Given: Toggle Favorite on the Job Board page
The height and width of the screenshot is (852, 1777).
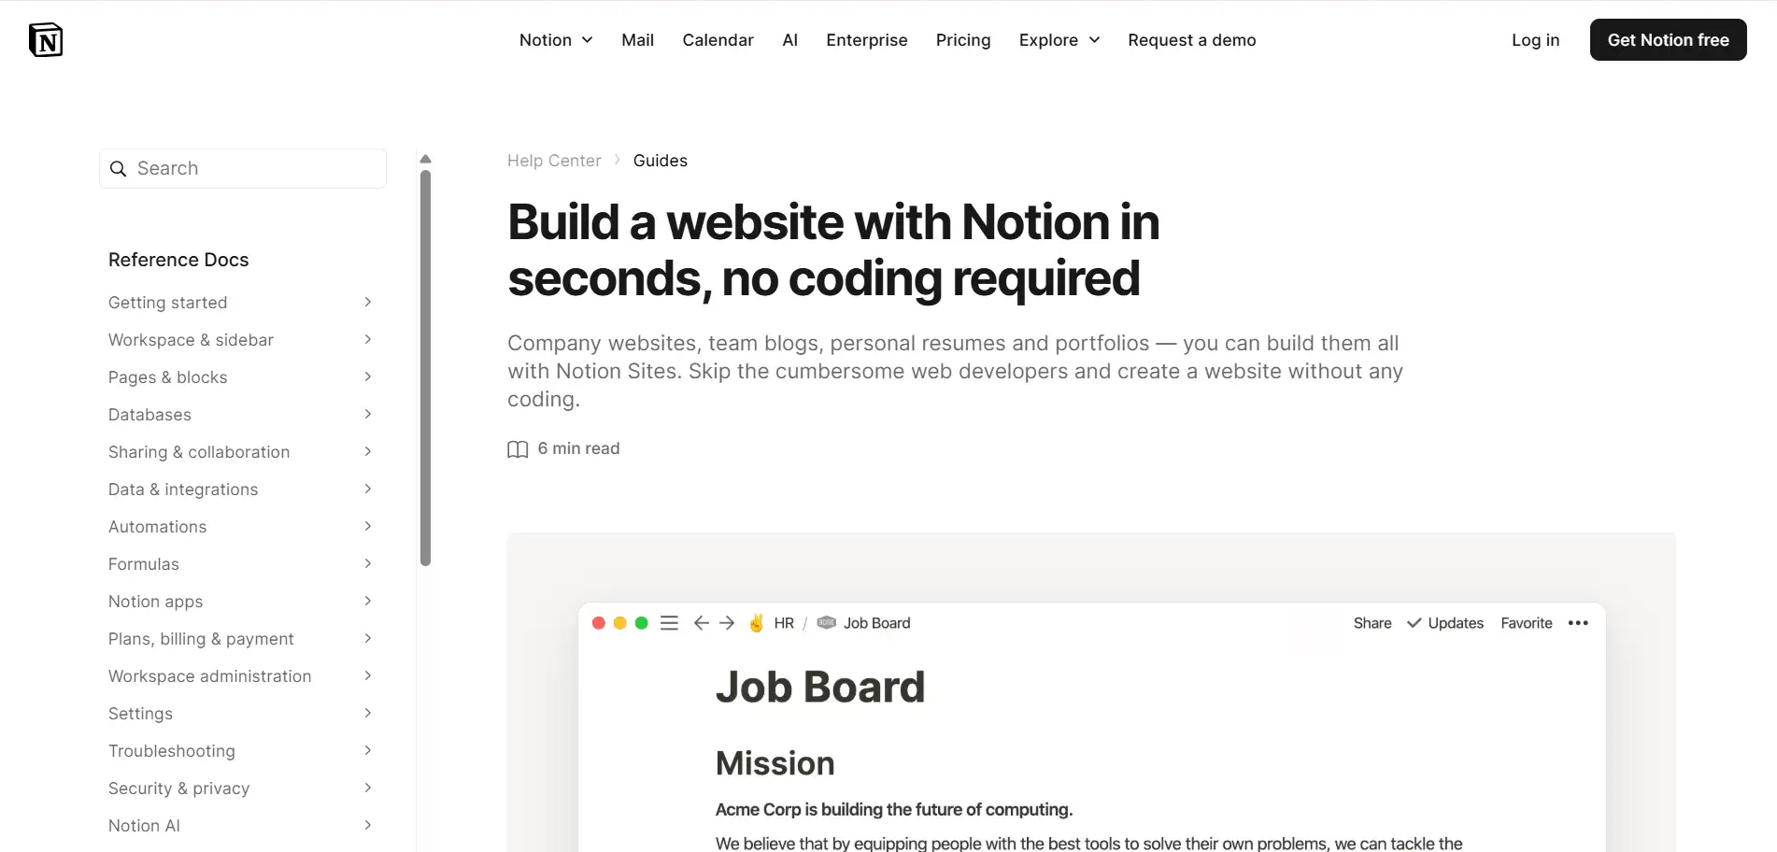Looking at the screenshot, I should [1526, 623].
